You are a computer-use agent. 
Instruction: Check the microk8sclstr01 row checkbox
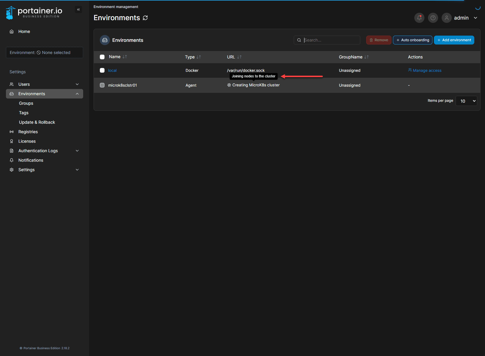(102, 85)
